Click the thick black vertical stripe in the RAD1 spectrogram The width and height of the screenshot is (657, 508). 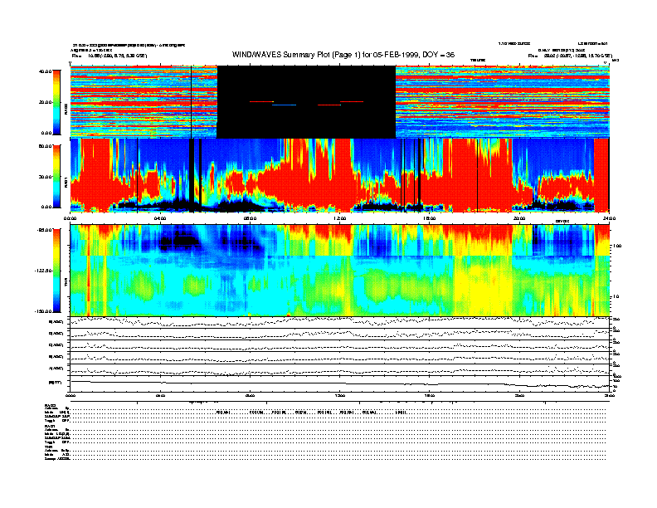[192, 176]
